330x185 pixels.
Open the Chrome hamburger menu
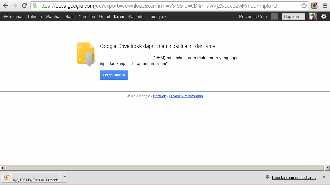[x=325, y=6]
